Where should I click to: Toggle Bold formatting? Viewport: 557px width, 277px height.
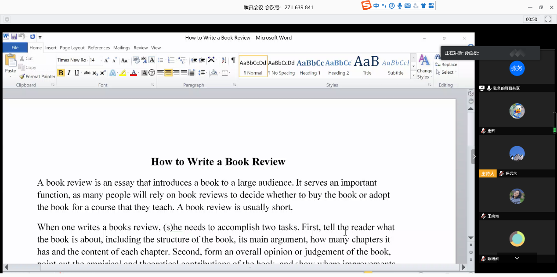[61, 73]
